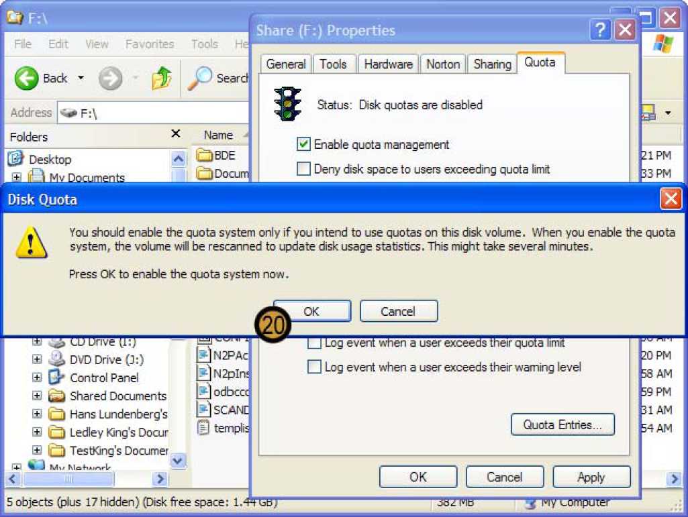Open the Back button history dropdown arrow

81,78
